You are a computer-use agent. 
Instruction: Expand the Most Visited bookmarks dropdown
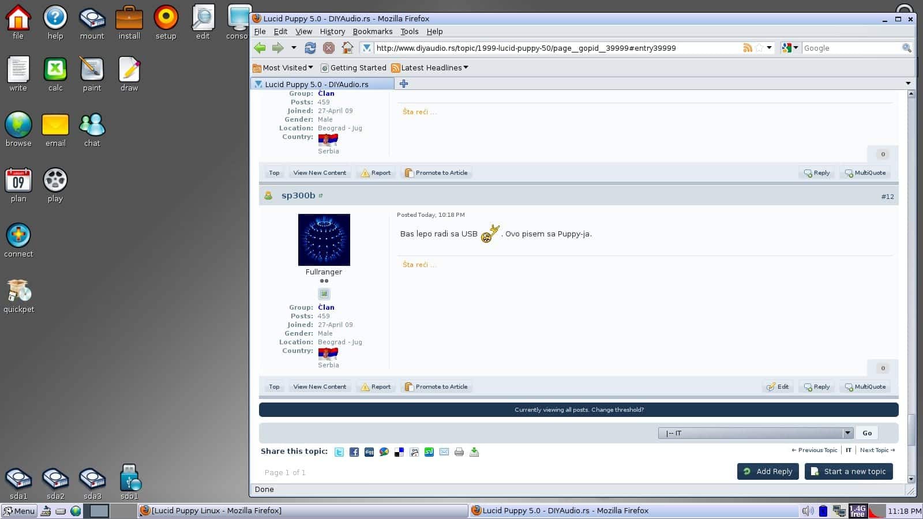click(x=283, y=67)
